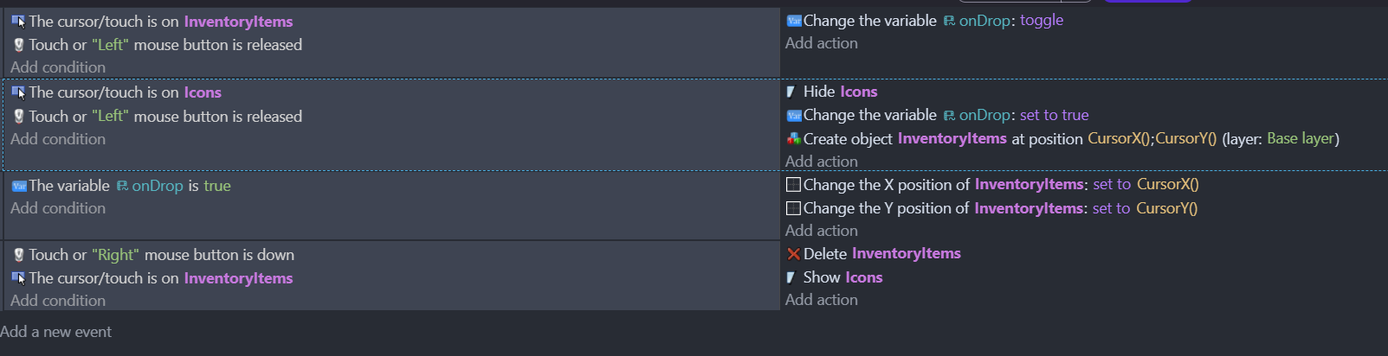Add action below Show Icons
Screen dimensions: 1388x356
821,300
